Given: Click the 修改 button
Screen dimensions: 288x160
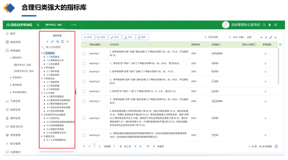Looking at the screenshot, I should pos(115,37).
